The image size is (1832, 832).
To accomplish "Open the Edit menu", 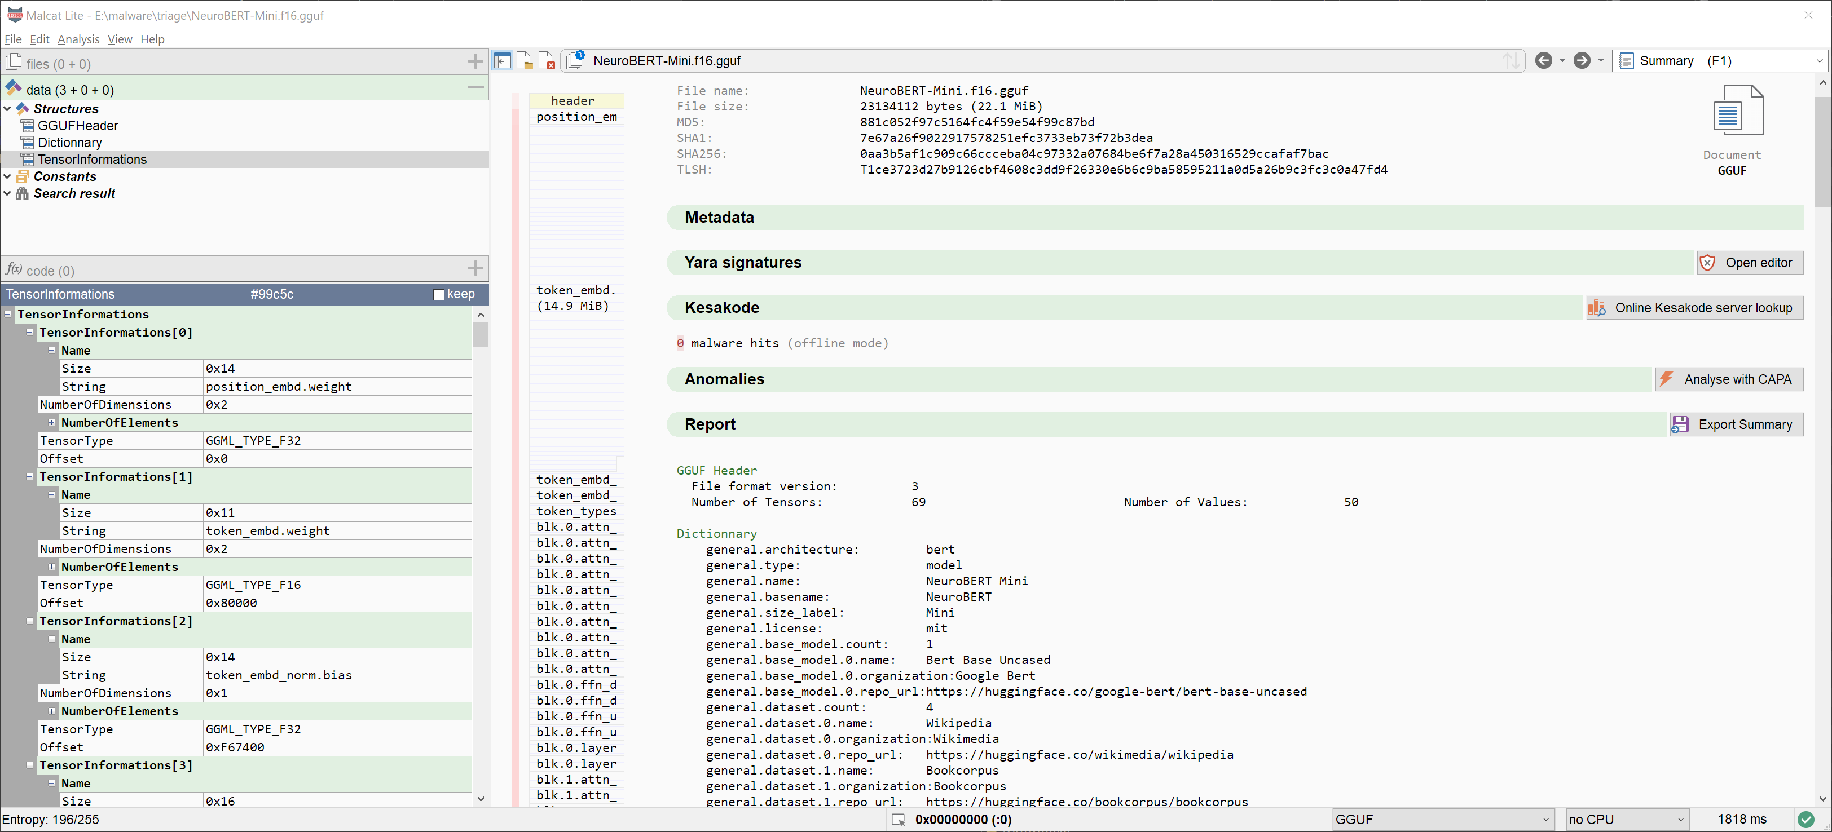I will pyautogui.click(x=40, y=39).
